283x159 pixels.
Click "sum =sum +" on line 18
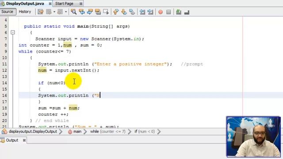tap(52, 108)
